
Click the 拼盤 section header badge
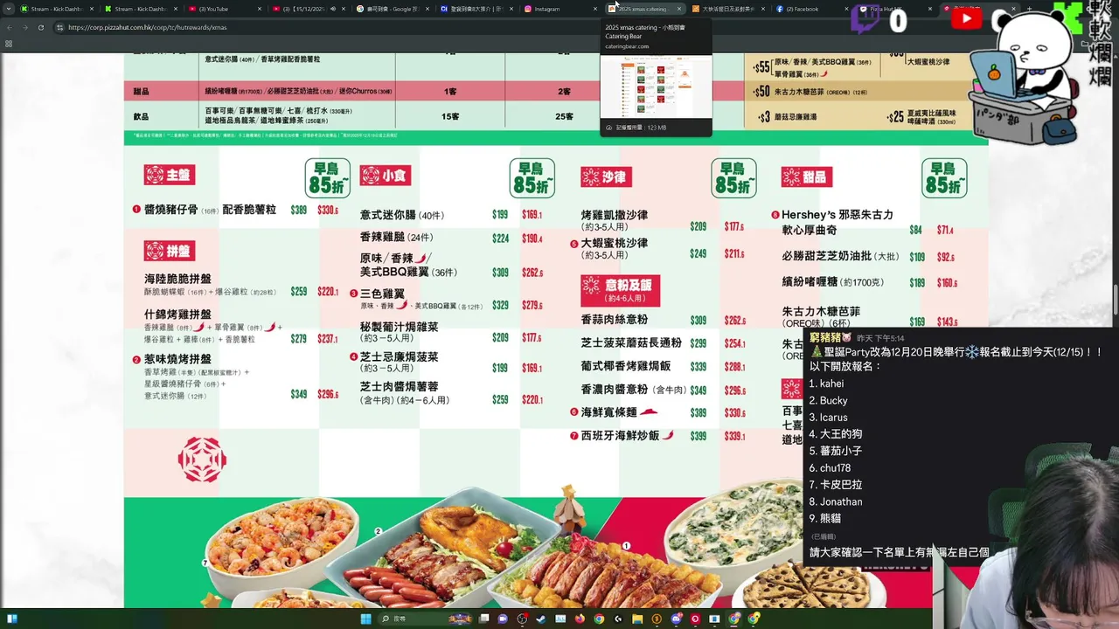170,251
